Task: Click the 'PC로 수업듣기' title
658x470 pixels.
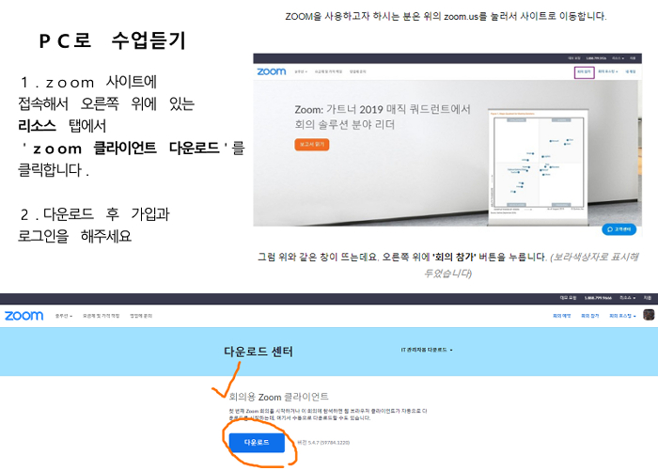Action: click(112, 40)
